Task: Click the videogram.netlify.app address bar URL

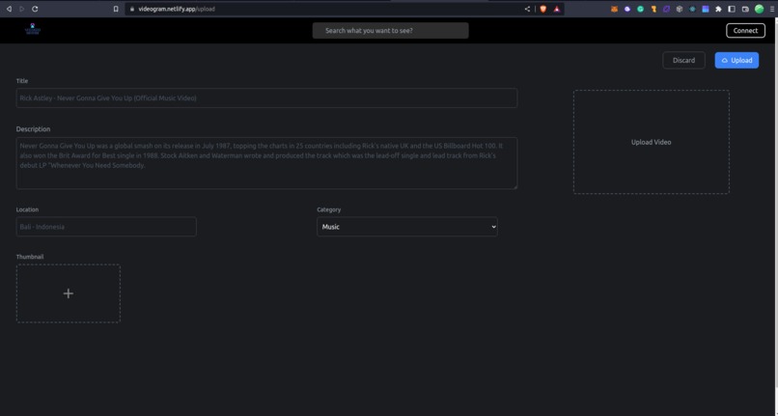Action: 177,9
